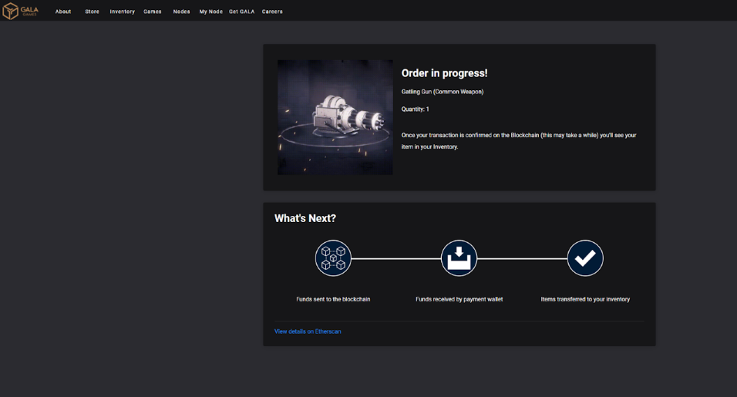The width and height of the screenshot is (737, 397).
Task: Select Get GALA in the navigation
Action: [241, 12]
